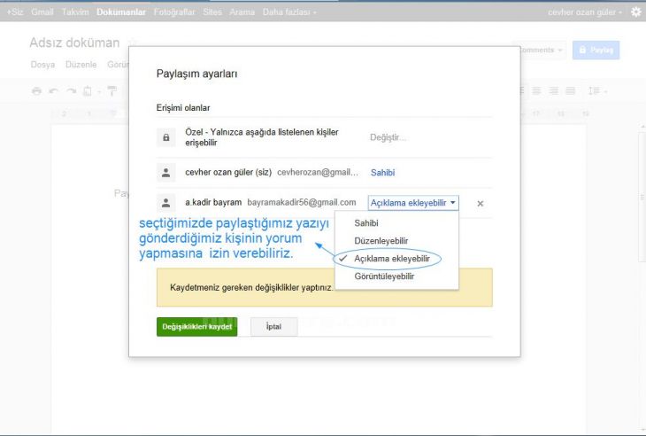Click the İptal button
This screenshot has width=646, height=436.
pos(273,326)
